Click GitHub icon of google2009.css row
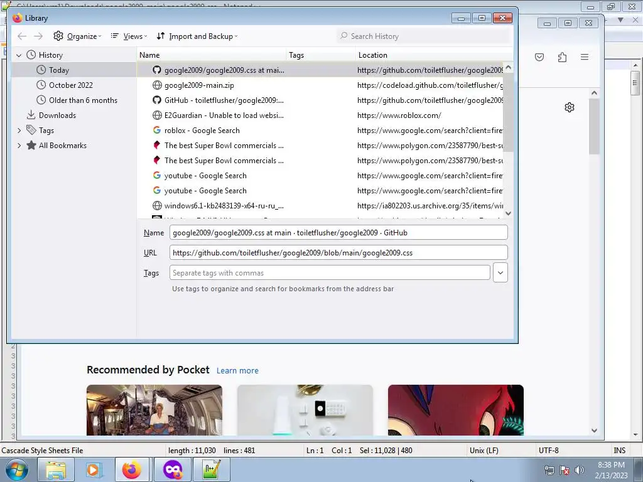Image resolution: width=643 pixels, height=482 pixels. click(156, 70)
